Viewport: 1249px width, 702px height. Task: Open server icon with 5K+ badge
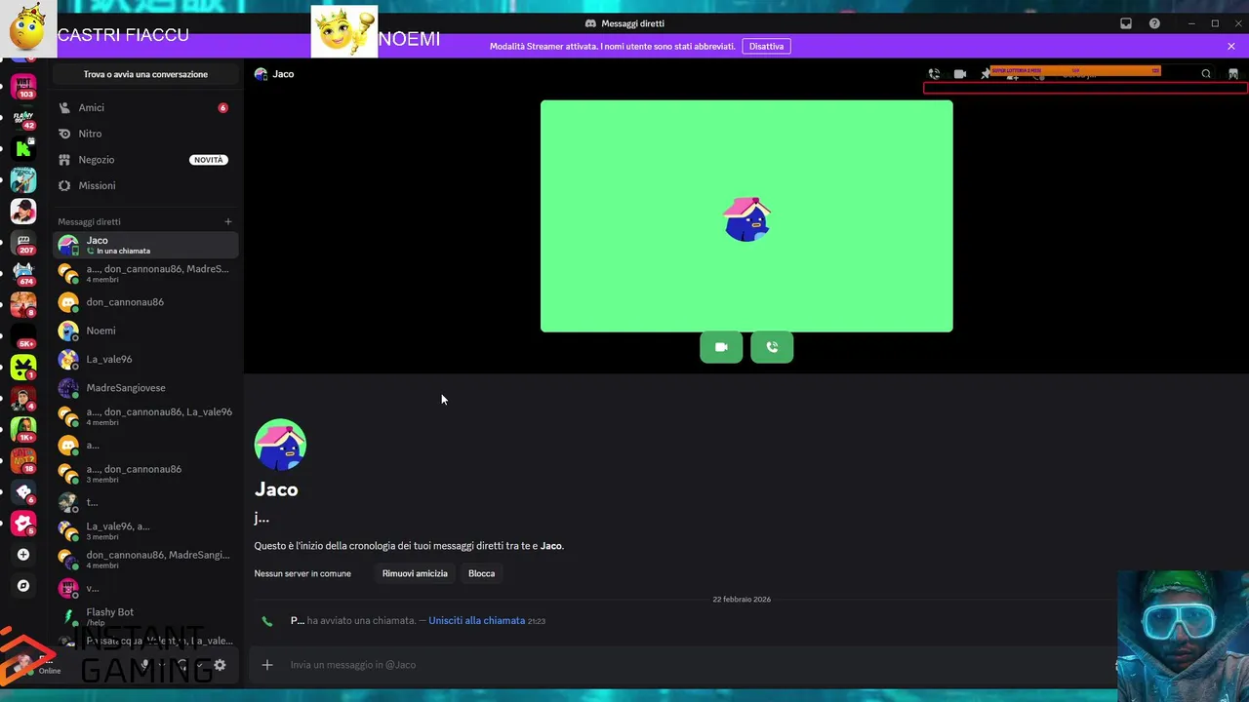click(23, 336)
